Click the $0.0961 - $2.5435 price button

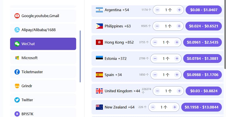pyautogui.click(x=202, y=42)
